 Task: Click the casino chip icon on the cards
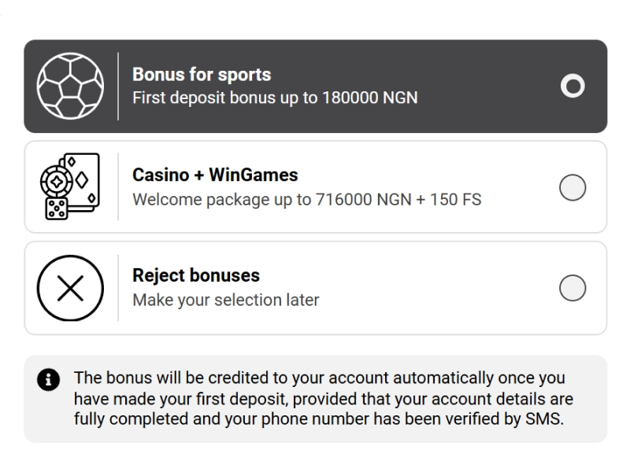[57, 182]
